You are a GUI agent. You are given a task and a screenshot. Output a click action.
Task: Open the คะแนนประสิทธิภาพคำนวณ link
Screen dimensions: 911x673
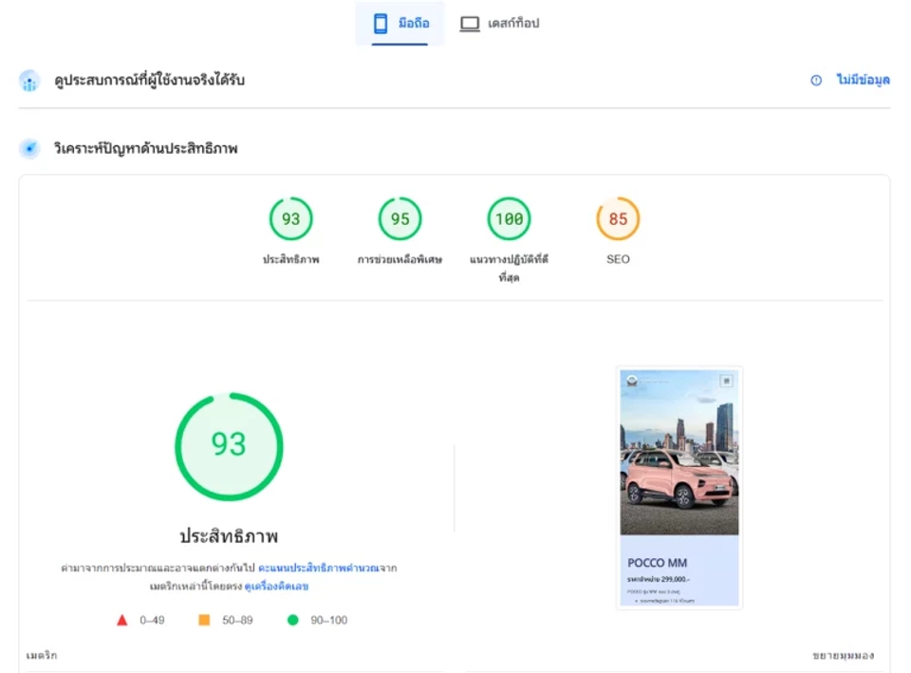pos(319,568)
